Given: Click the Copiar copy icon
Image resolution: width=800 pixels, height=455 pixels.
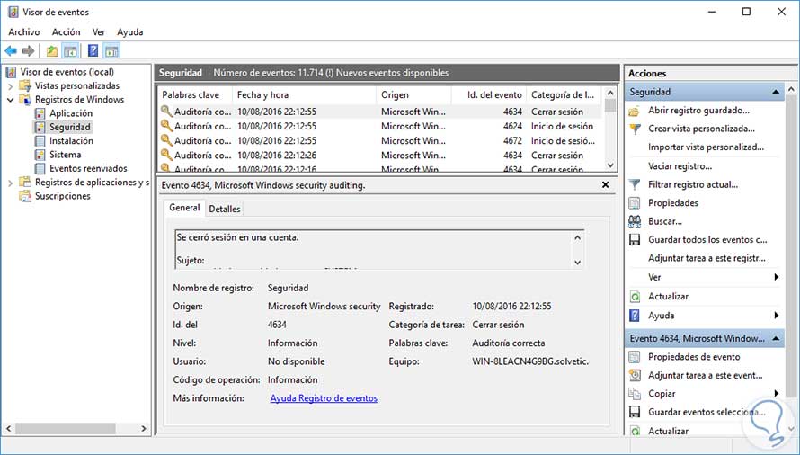Looking at the screenshot, I should click(635, 394).
